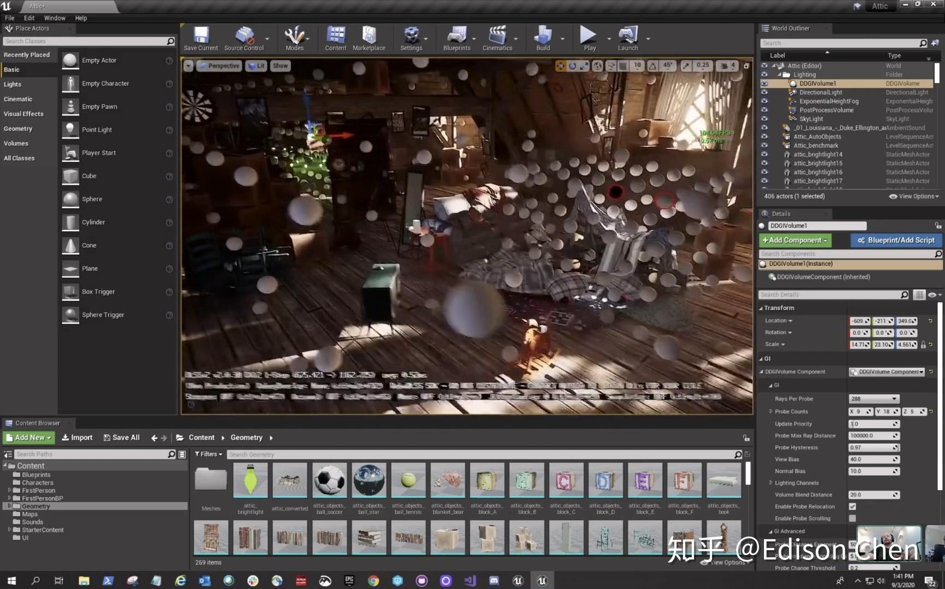
Task: Click the Add Component button
Action: [x=794, y=240]
